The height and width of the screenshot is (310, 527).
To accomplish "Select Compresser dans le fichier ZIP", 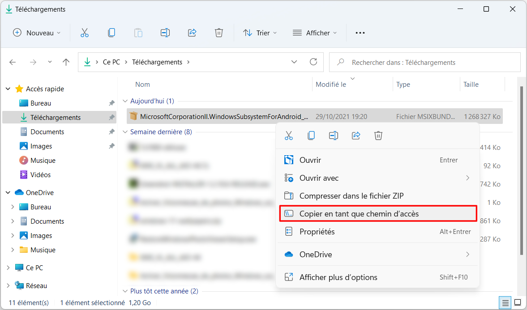I will (378, 196).
